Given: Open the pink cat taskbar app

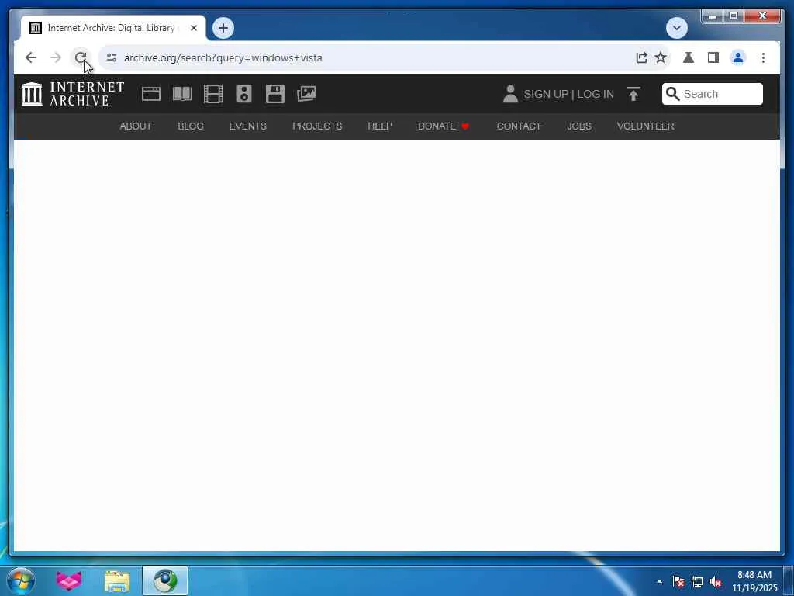Looking at the screenshot, I should (69, 580).
